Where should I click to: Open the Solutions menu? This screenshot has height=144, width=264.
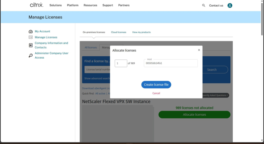(x=55, y=5)
